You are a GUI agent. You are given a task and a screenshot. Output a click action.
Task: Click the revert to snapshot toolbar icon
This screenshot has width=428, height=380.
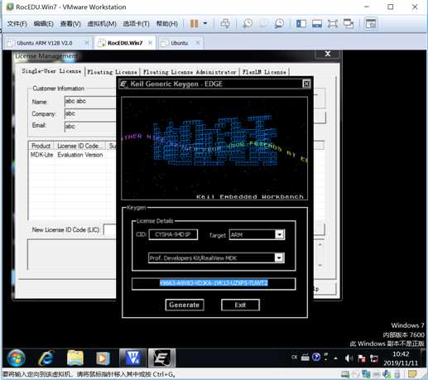263,23
